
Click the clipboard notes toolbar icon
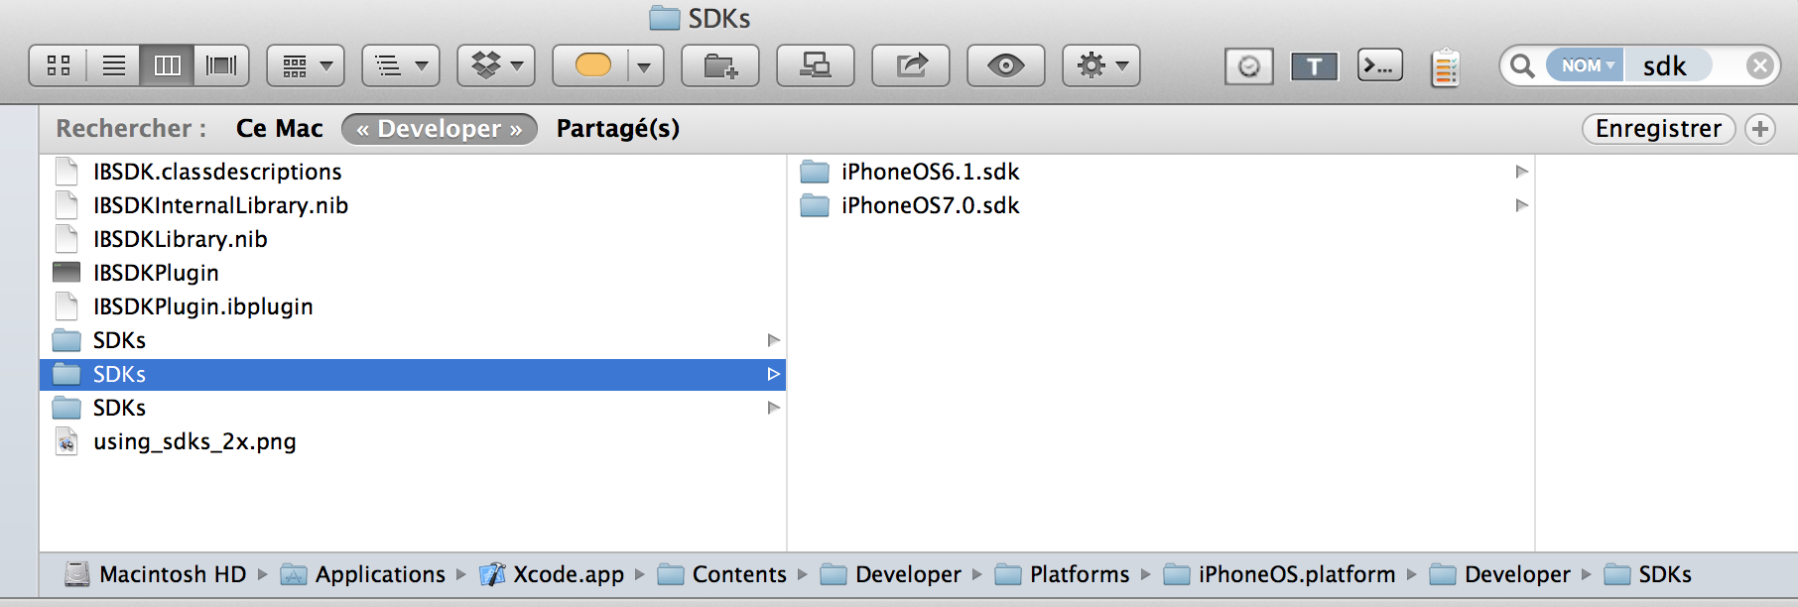coord(1446,67)
